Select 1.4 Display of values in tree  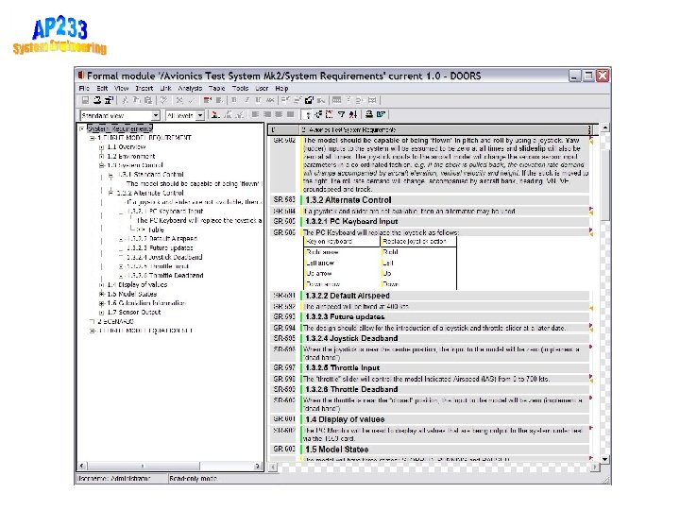[x=137, y=284]
